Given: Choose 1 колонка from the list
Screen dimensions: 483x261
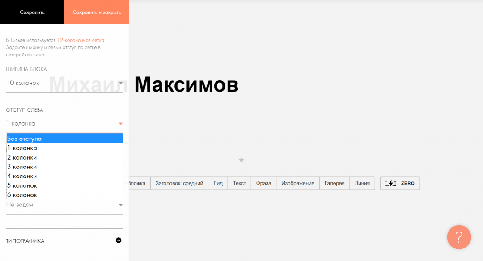Looking at the screenshot, I should click(64, 148).
